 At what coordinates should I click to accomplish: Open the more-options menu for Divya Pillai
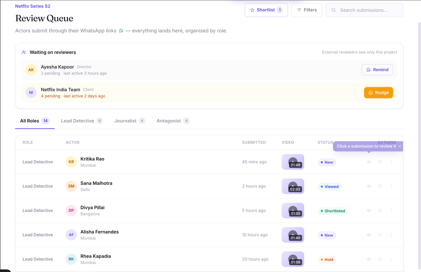(x=391, y=211)
